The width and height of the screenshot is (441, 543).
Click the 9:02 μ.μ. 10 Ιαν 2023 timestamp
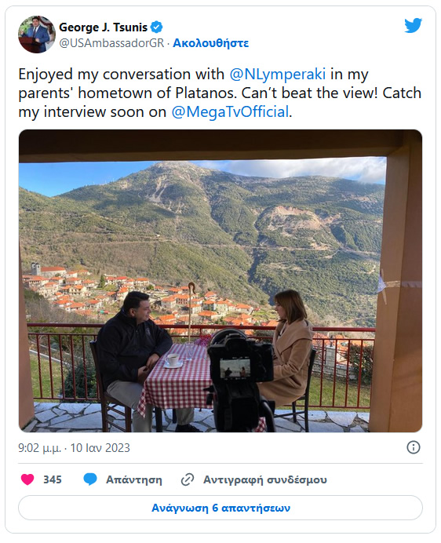pyautogui.click(x=74, y=448)
